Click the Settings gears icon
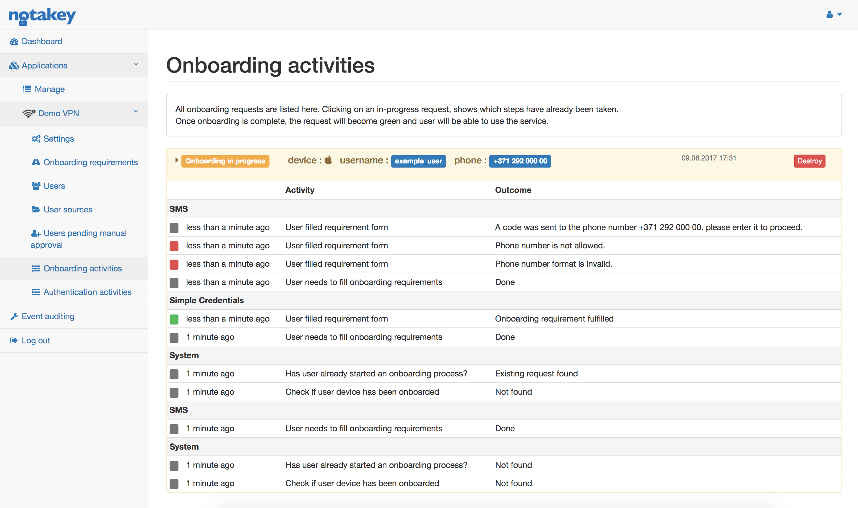858x508 pixels. (36, 139)
